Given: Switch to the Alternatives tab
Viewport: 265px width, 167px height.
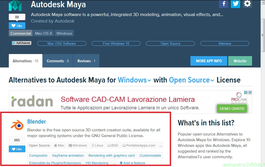Looking at the screenshot, I should [26, 61].
